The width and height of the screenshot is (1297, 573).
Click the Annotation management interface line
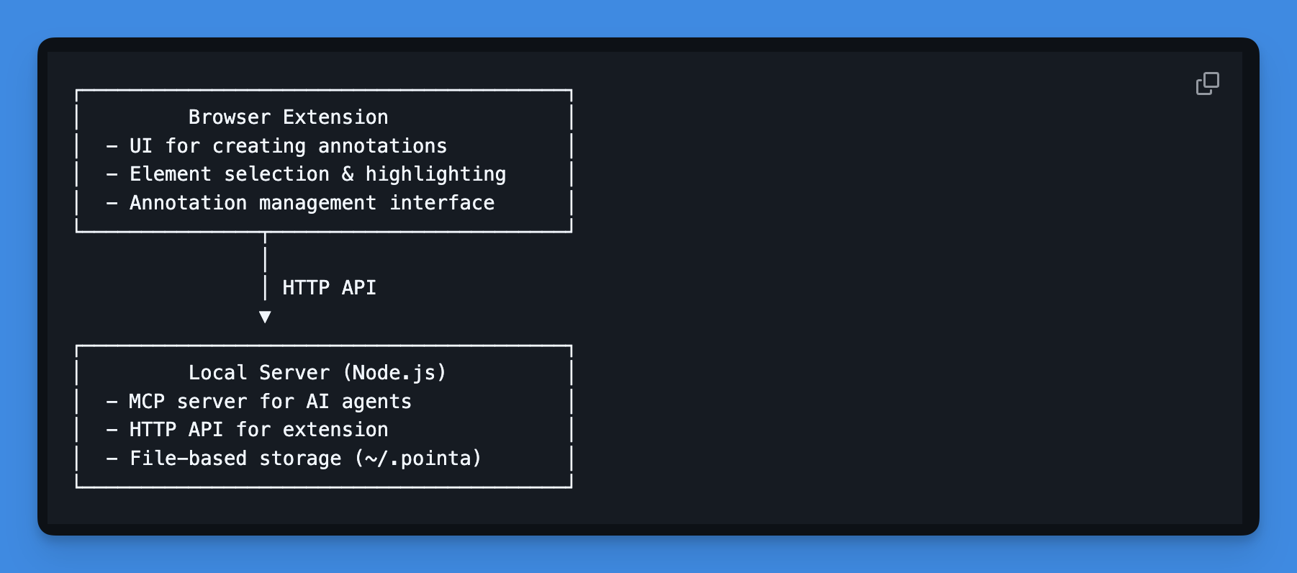(300, 202)
